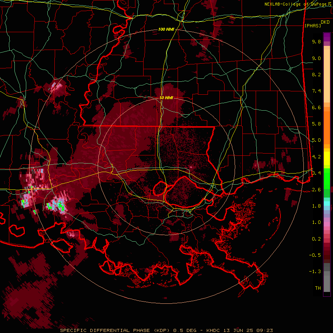Click the 3.4 value on the color scale
This screenshot has width=333, height=333.
[316, 173]
